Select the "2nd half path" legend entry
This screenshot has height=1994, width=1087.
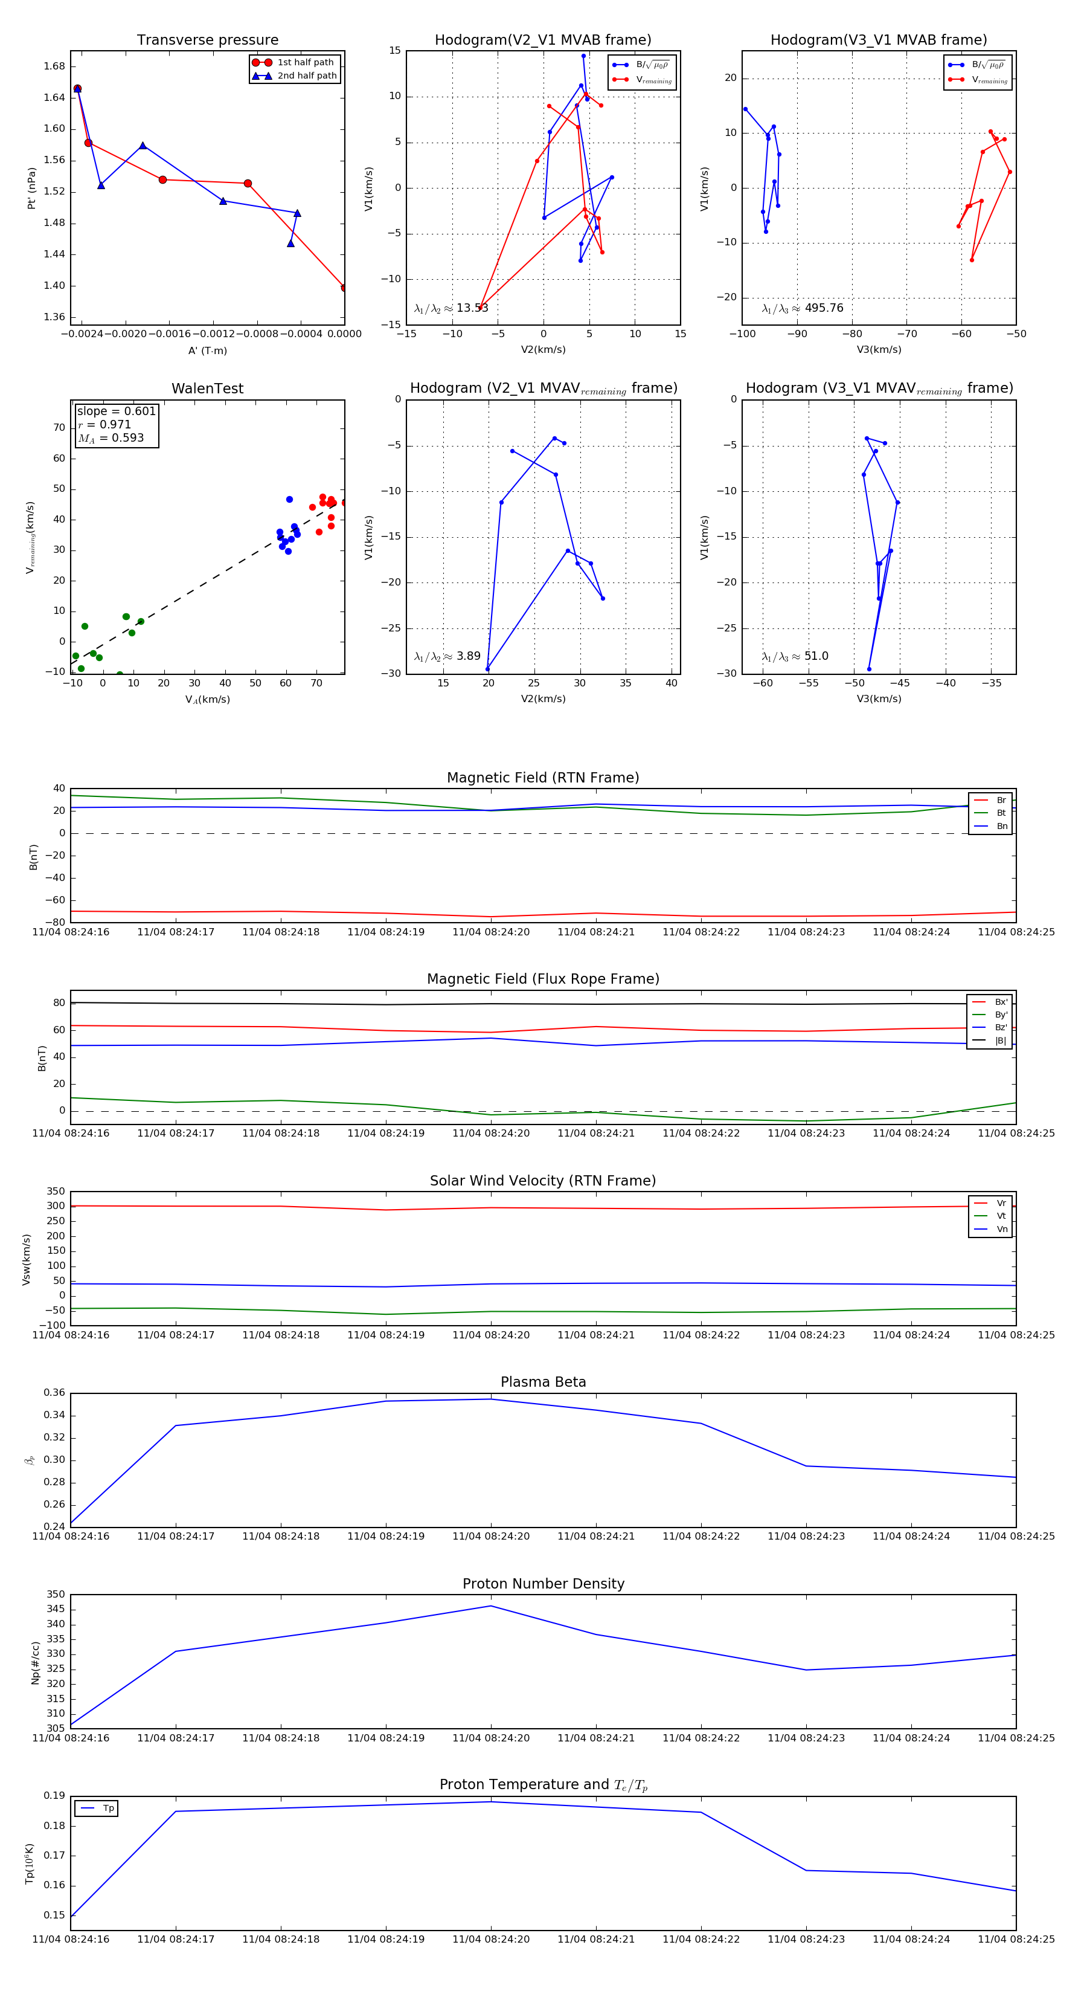(295, 76)
